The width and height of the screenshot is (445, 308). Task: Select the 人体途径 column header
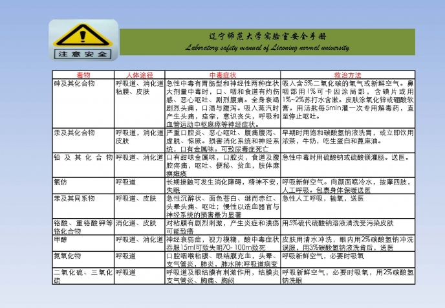tap(140, 76)
